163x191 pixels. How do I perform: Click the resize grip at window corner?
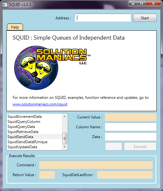[x=158, y=186]
